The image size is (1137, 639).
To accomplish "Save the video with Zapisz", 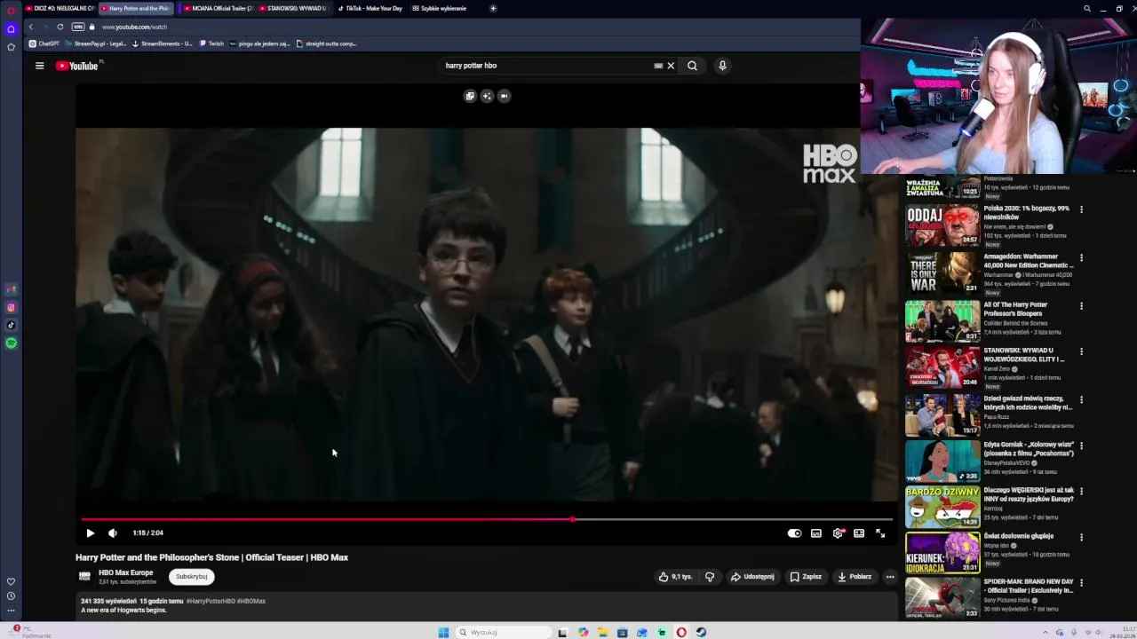I will coord(807,577).
